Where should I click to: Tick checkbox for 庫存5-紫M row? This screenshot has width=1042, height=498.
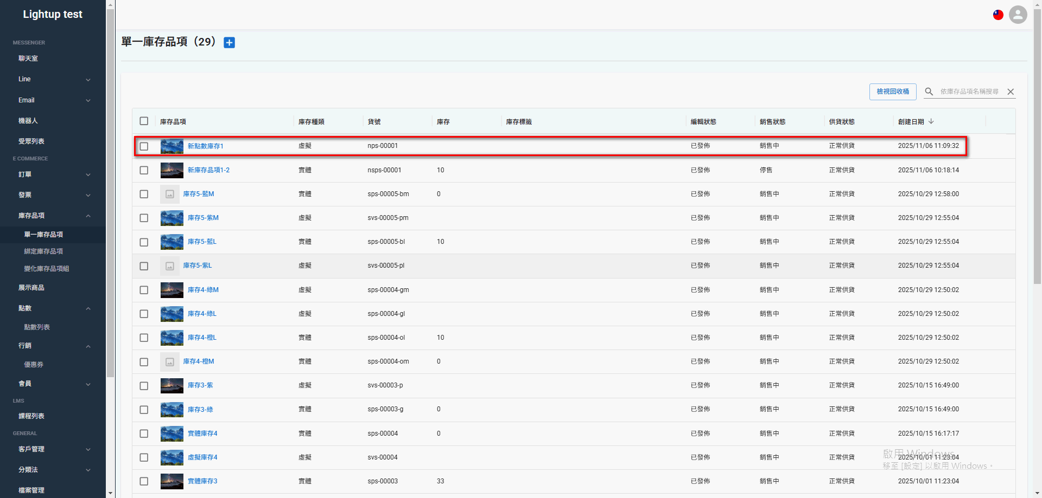coord(144,218)
